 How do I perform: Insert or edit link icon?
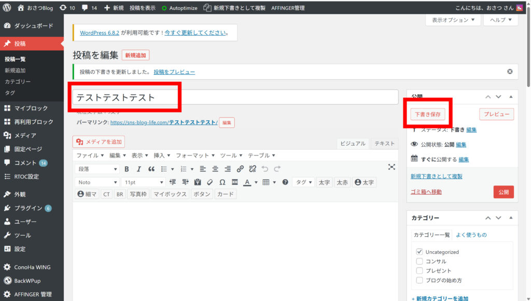click(240, 169)
